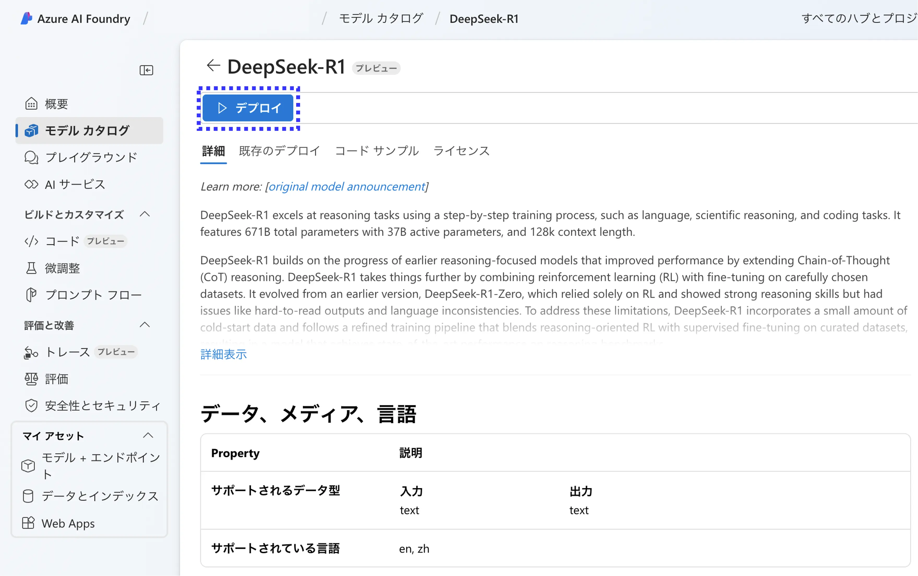
Task: Click the デプロイ button
Action: tap(248, 108)
